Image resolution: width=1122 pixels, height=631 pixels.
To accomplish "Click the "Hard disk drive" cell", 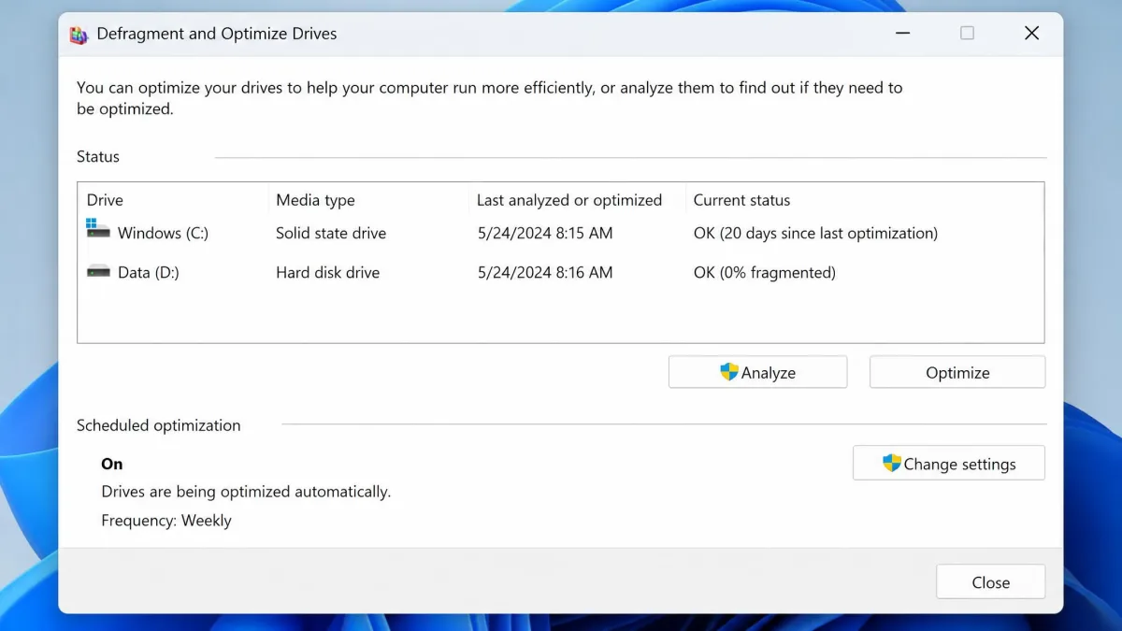I will tap(327, 273).
